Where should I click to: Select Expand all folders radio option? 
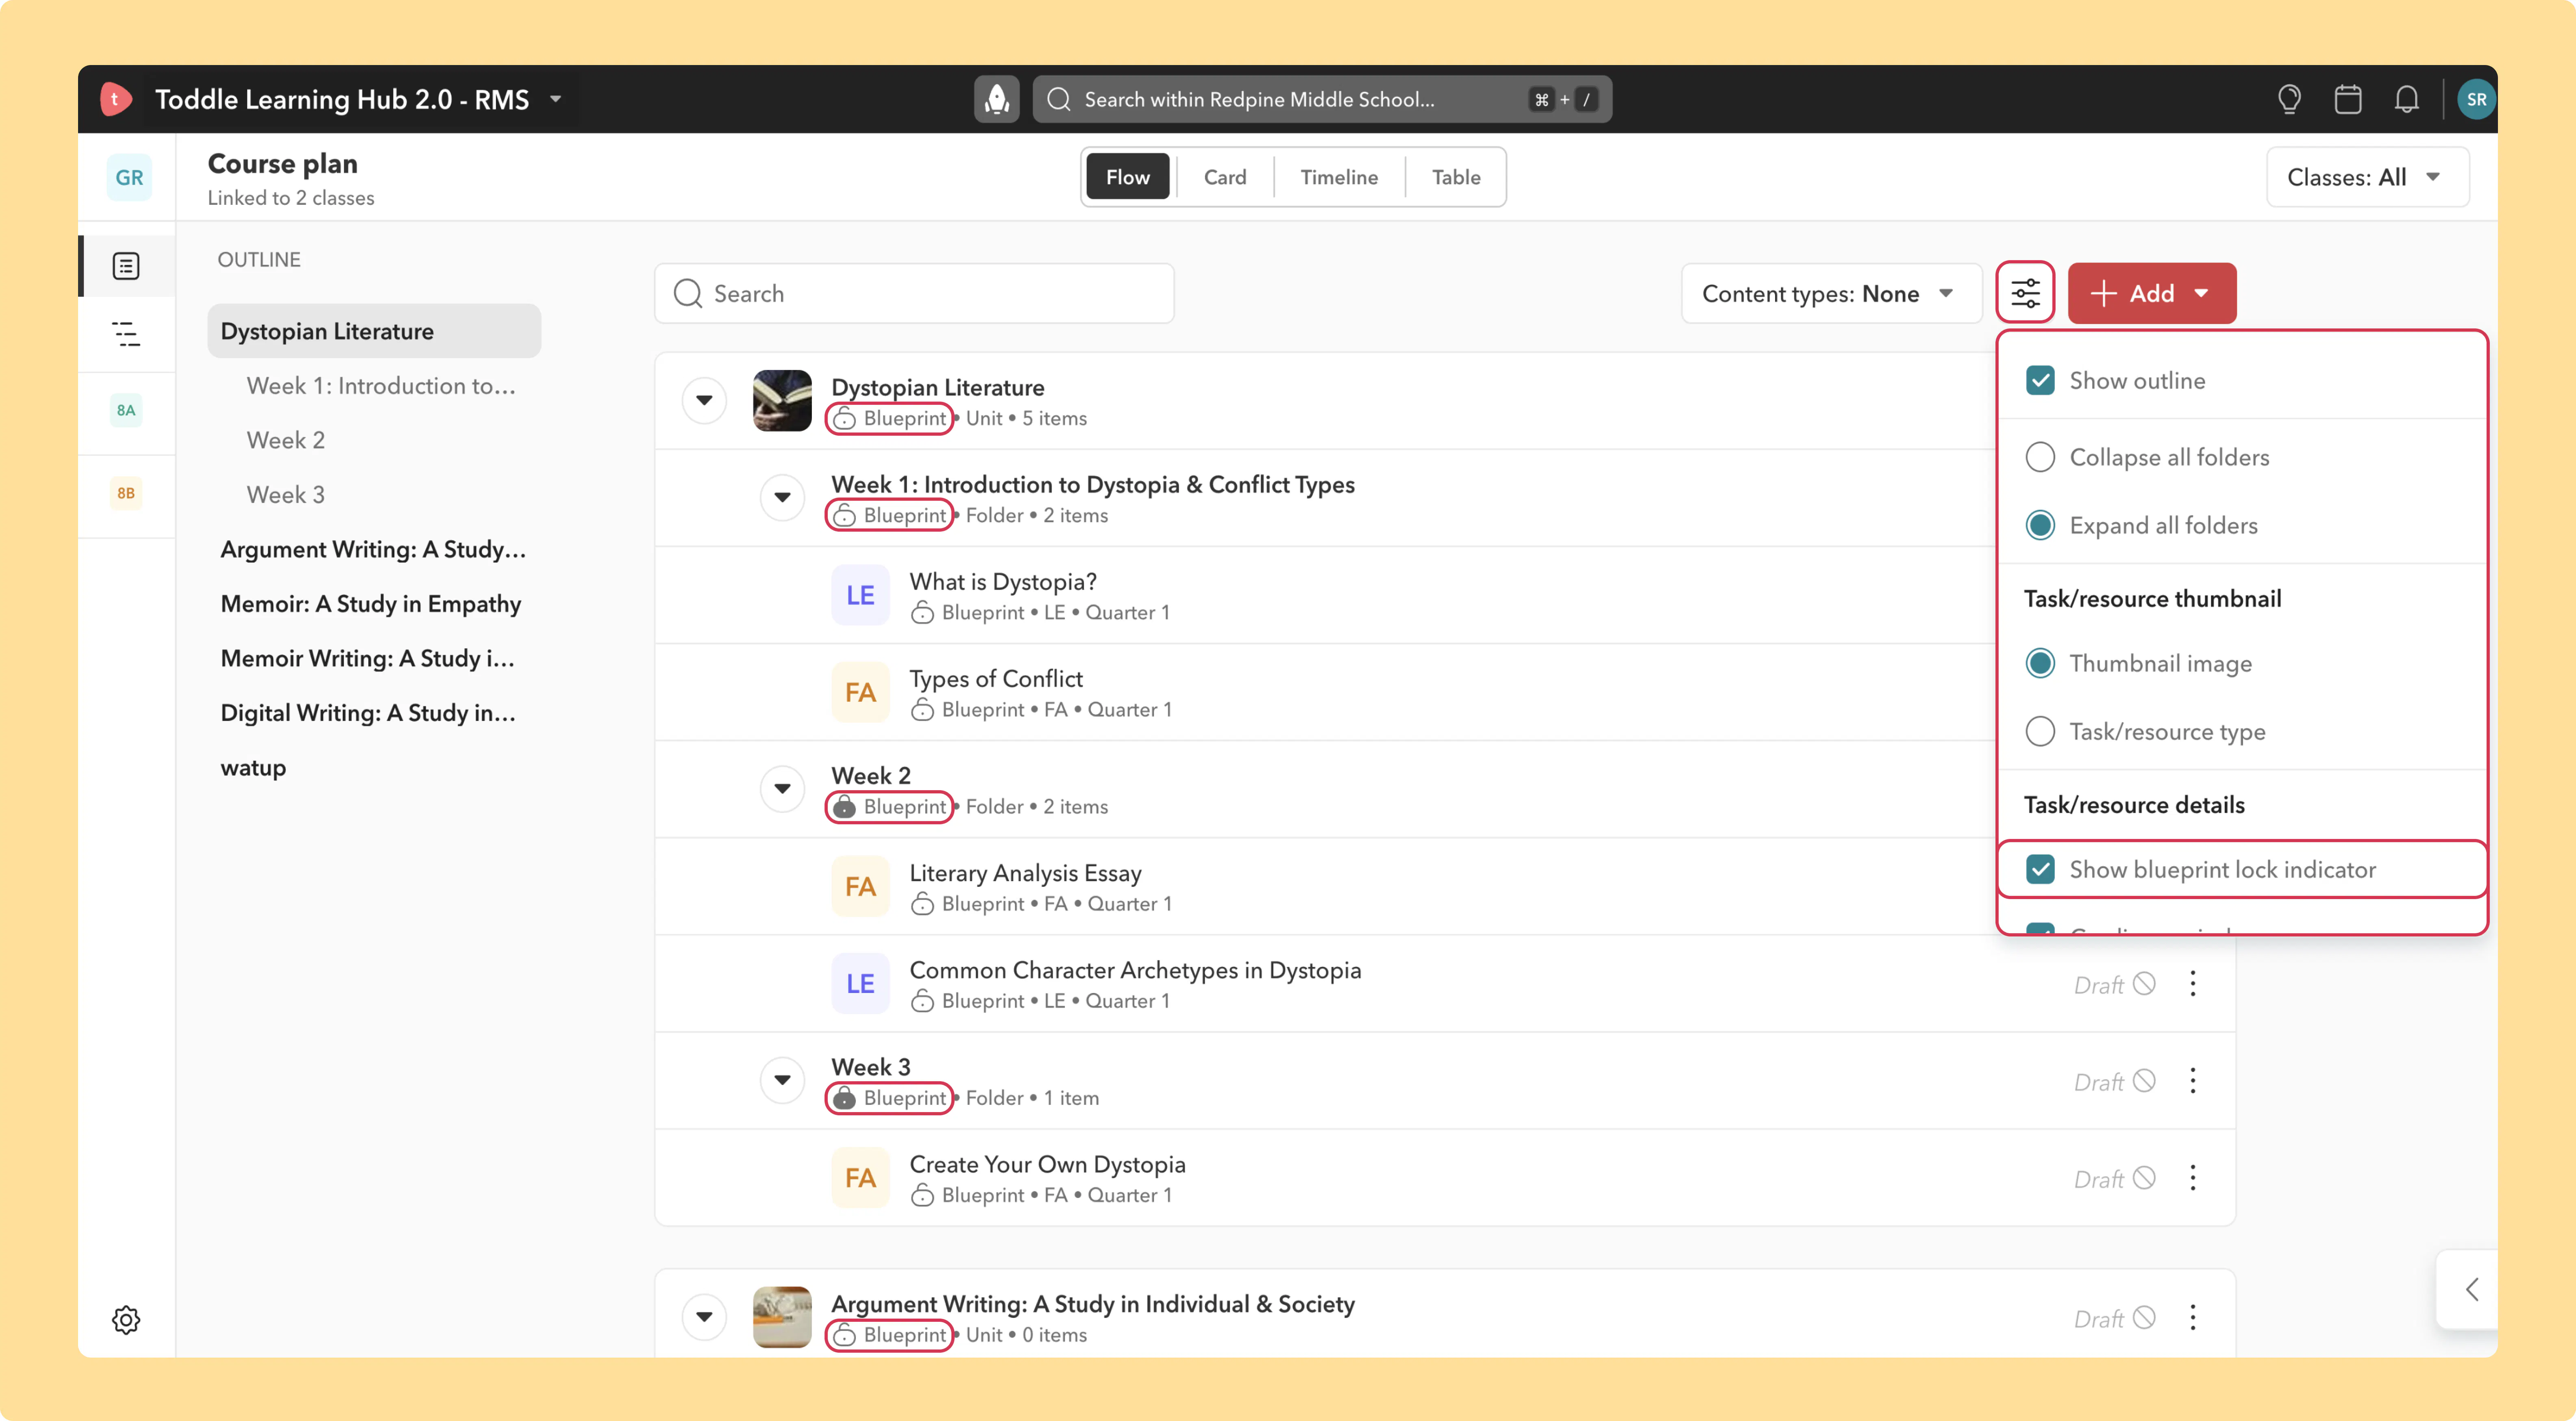(x=2040, y=525)
